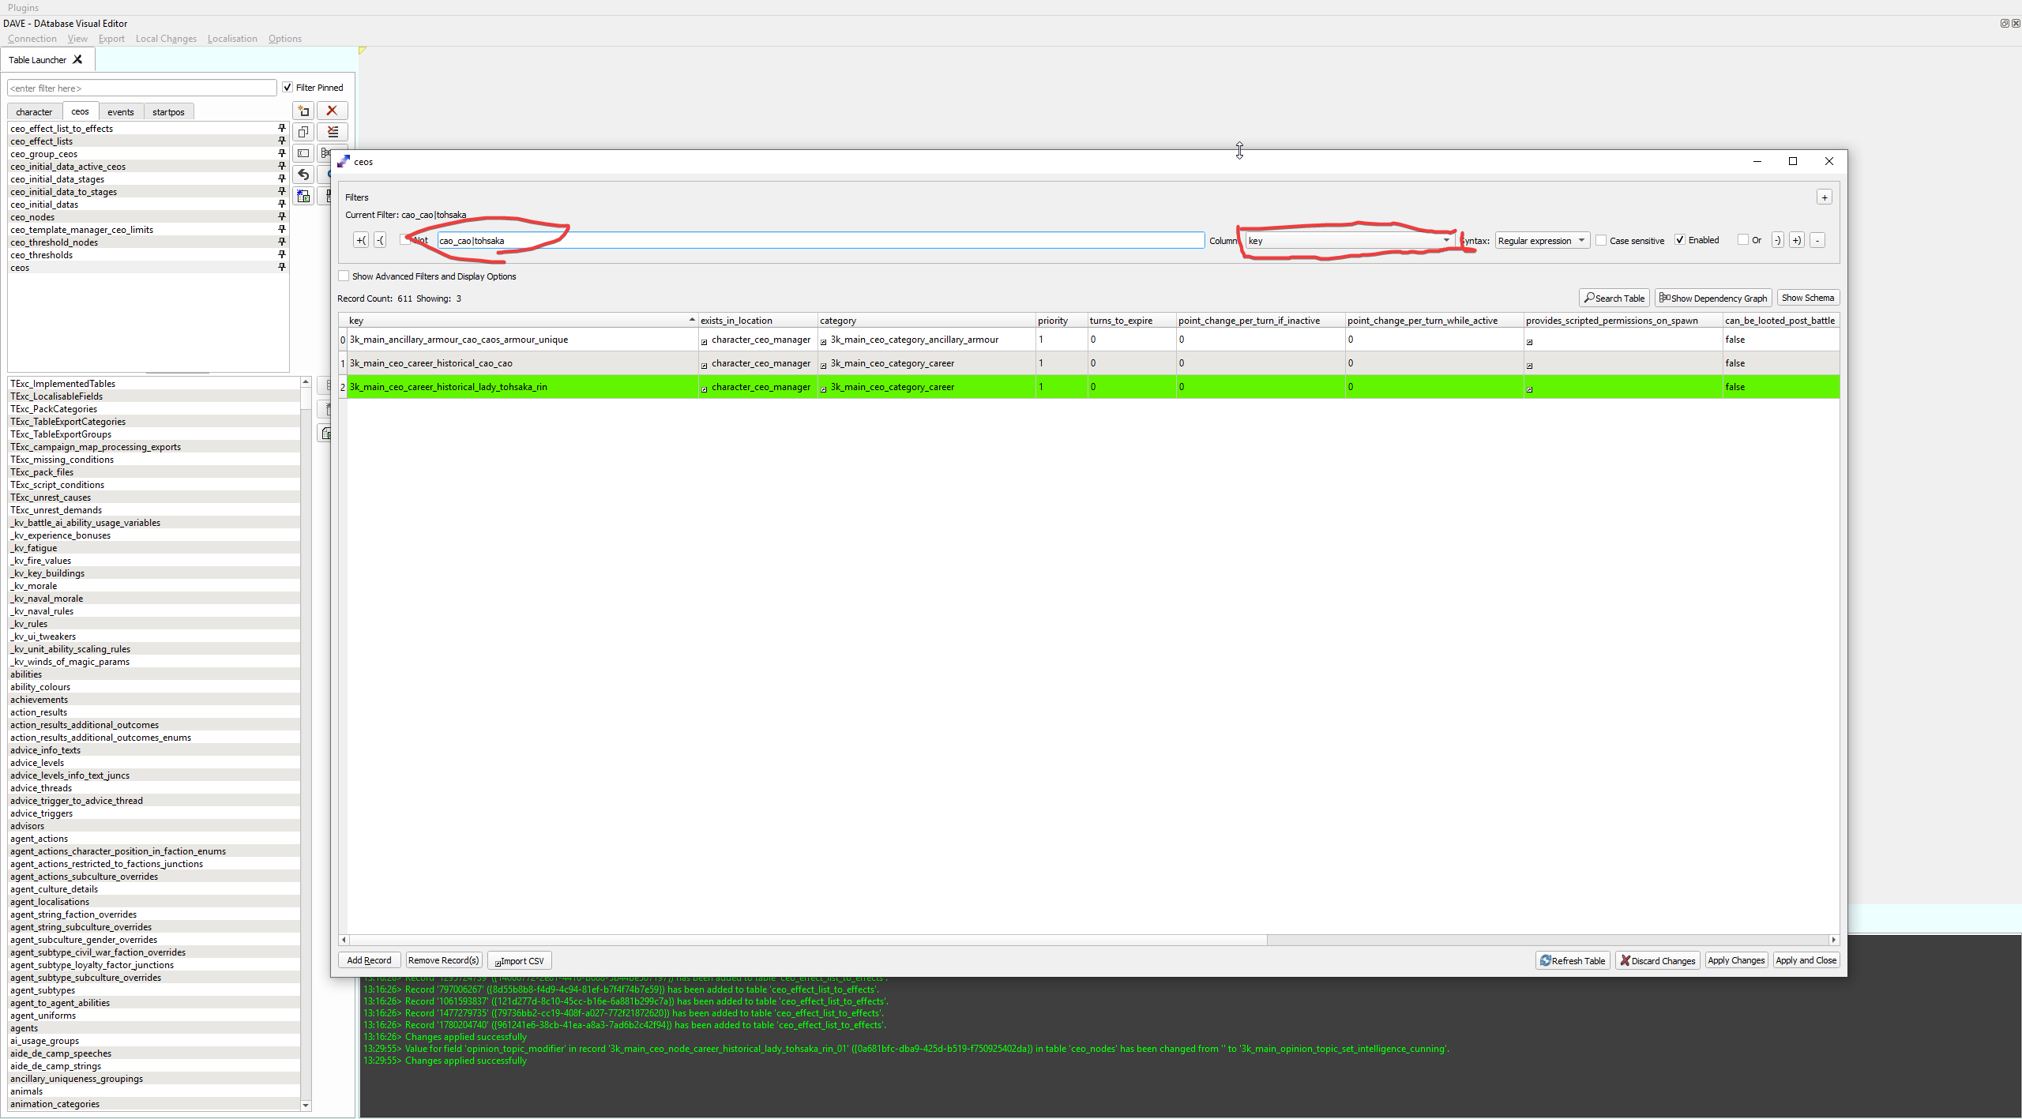Open the Local Changes menu
The width and height of the screenshot is (2022, 1119).
(166, 39)
